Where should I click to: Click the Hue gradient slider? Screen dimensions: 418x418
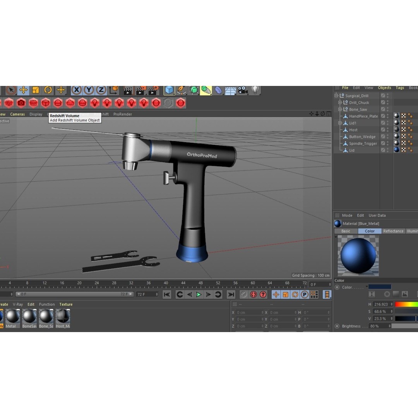point(406,304)
